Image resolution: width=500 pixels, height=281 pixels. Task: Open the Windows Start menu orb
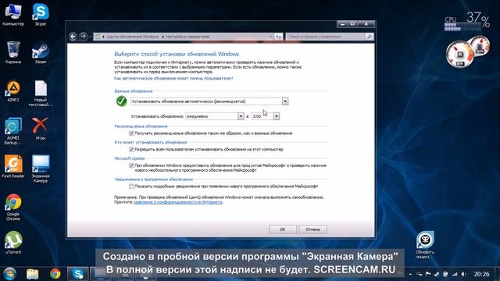(9, 274)
